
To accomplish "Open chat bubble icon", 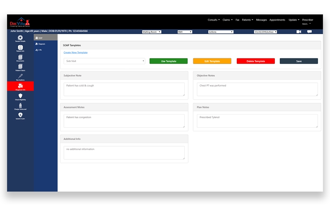I will tap(309, 32).
